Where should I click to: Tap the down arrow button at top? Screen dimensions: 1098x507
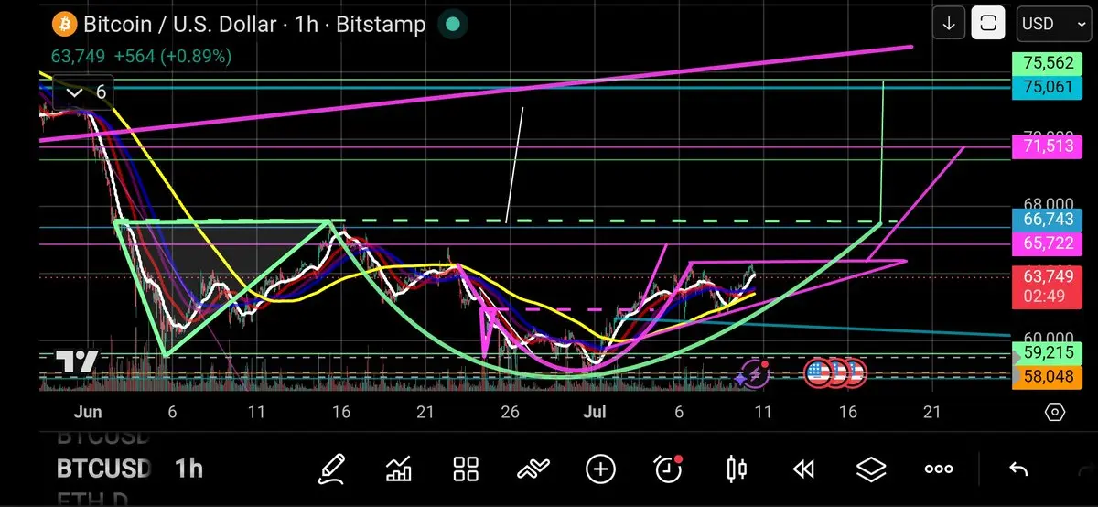949,24
